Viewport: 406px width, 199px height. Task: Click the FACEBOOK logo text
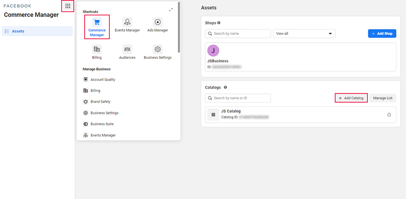17,6
